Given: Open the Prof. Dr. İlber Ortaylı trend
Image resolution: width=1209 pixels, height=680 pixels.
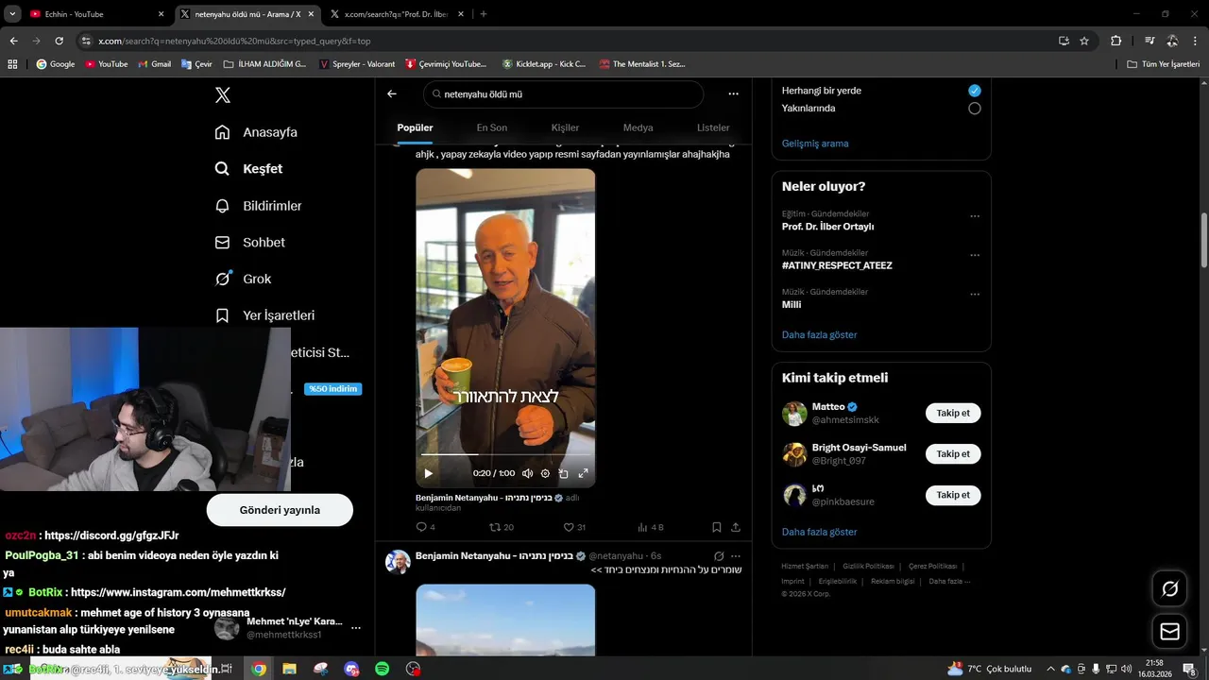Looking at the screenshot, I should [x=827, y=227].
